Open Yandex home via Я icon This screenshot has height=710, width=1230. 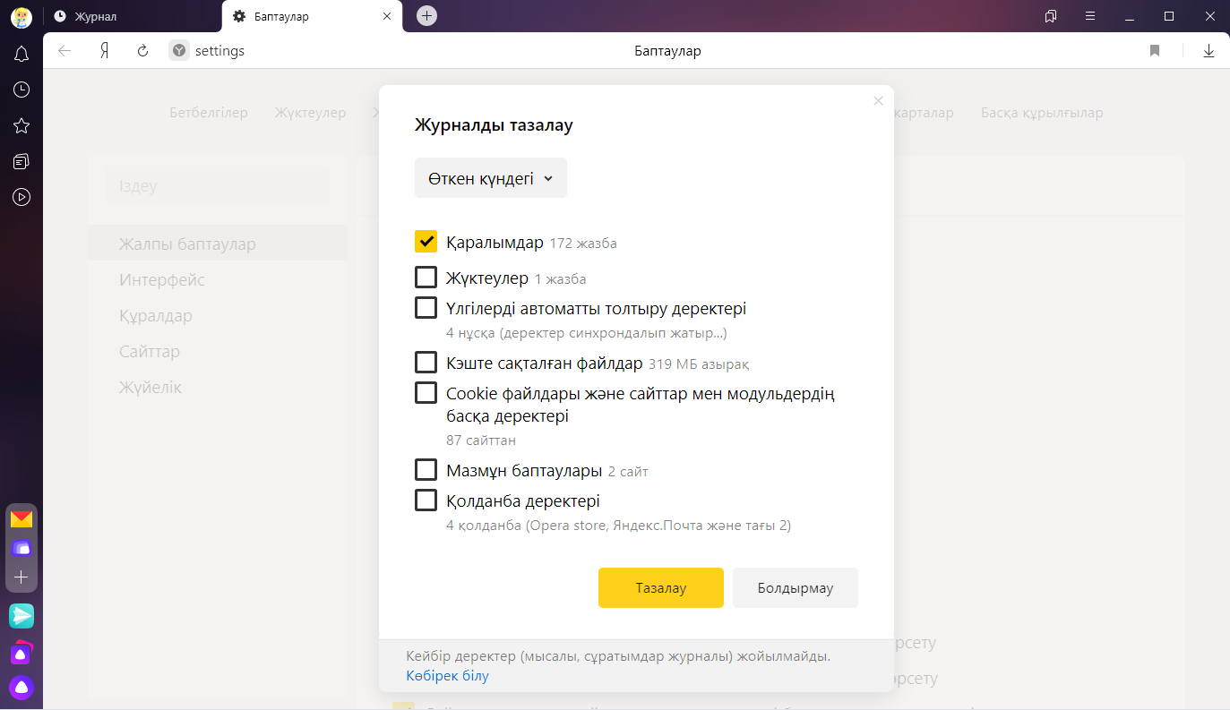point(105,51)
